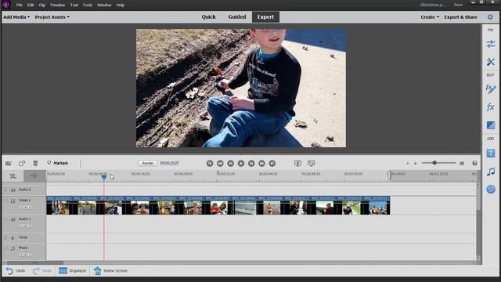Click the Save button in title bar

(x=458, y=5)
